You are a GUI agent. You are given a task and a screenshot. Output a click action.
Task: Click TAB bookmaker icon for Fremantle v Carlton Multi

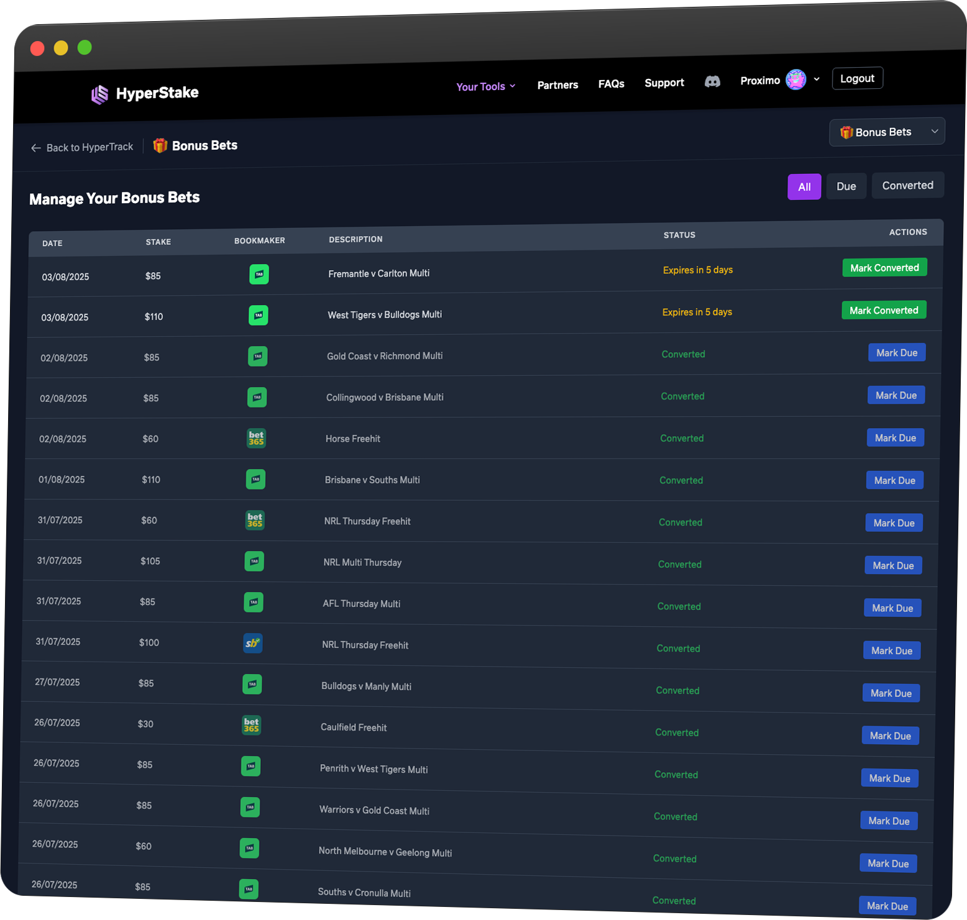click(259, 274)
